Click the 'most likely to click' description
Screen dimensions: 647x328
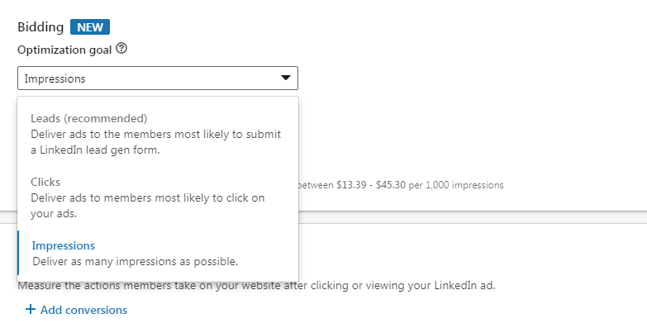tap(148, 206)
